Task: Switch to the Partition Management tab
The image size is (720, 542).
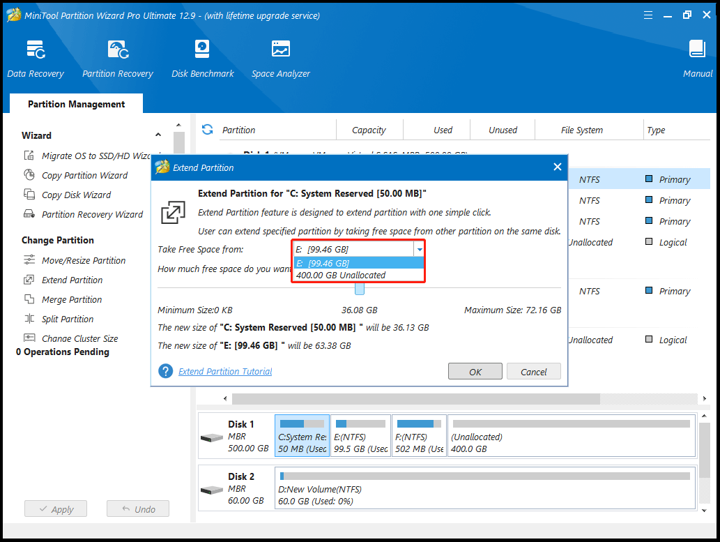Action: pyautogui.click(x=76, y=104)
